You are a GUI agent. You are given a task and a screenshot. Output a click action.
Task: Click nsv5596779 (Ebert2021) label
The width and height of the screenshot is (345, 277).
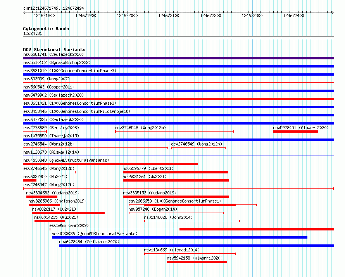[148, 168]
